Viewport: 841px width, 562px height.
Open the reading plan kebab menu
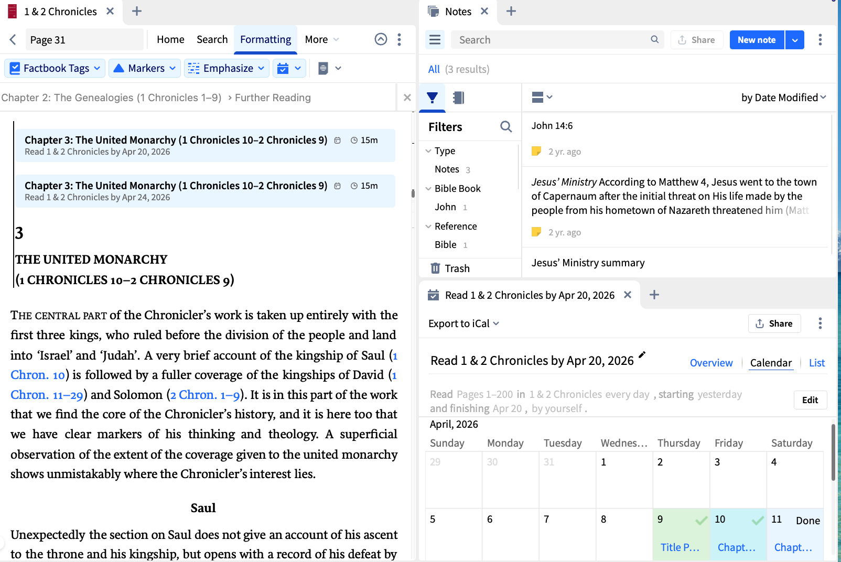click(820, 323)
